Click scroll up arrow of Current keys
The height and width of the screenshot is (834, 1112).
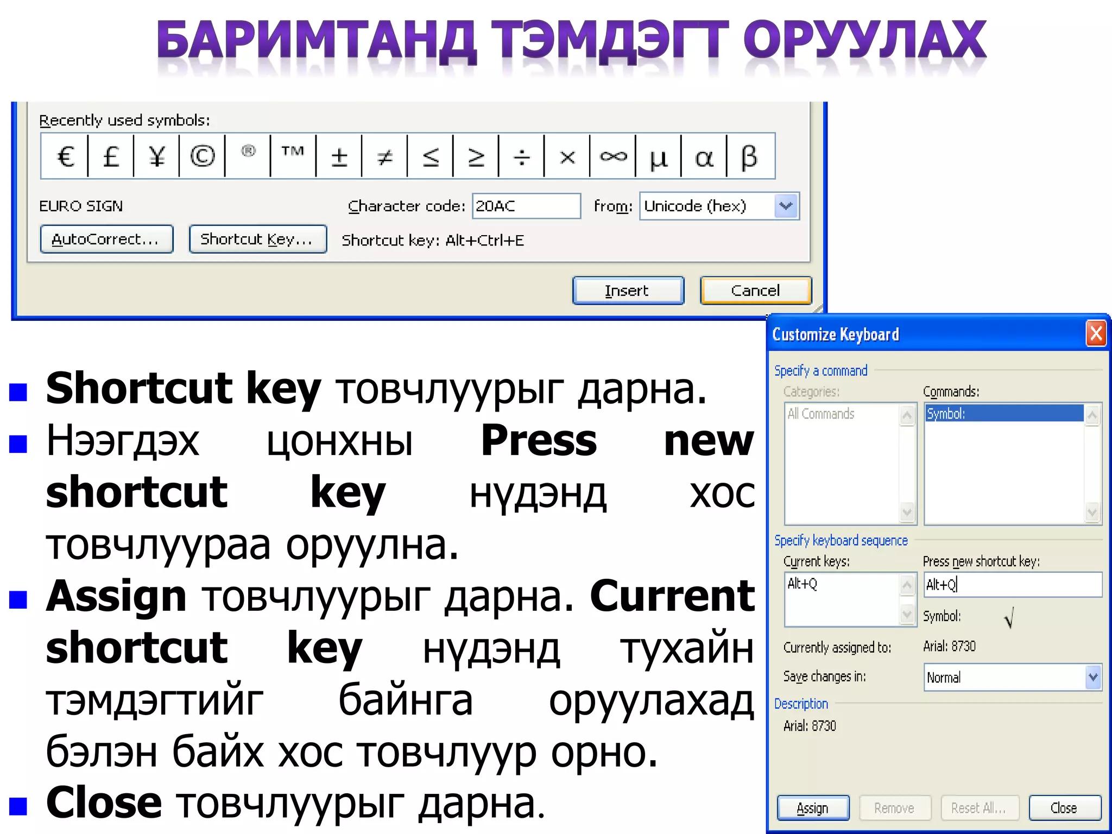pyautogui.click(x=907, y=585)
